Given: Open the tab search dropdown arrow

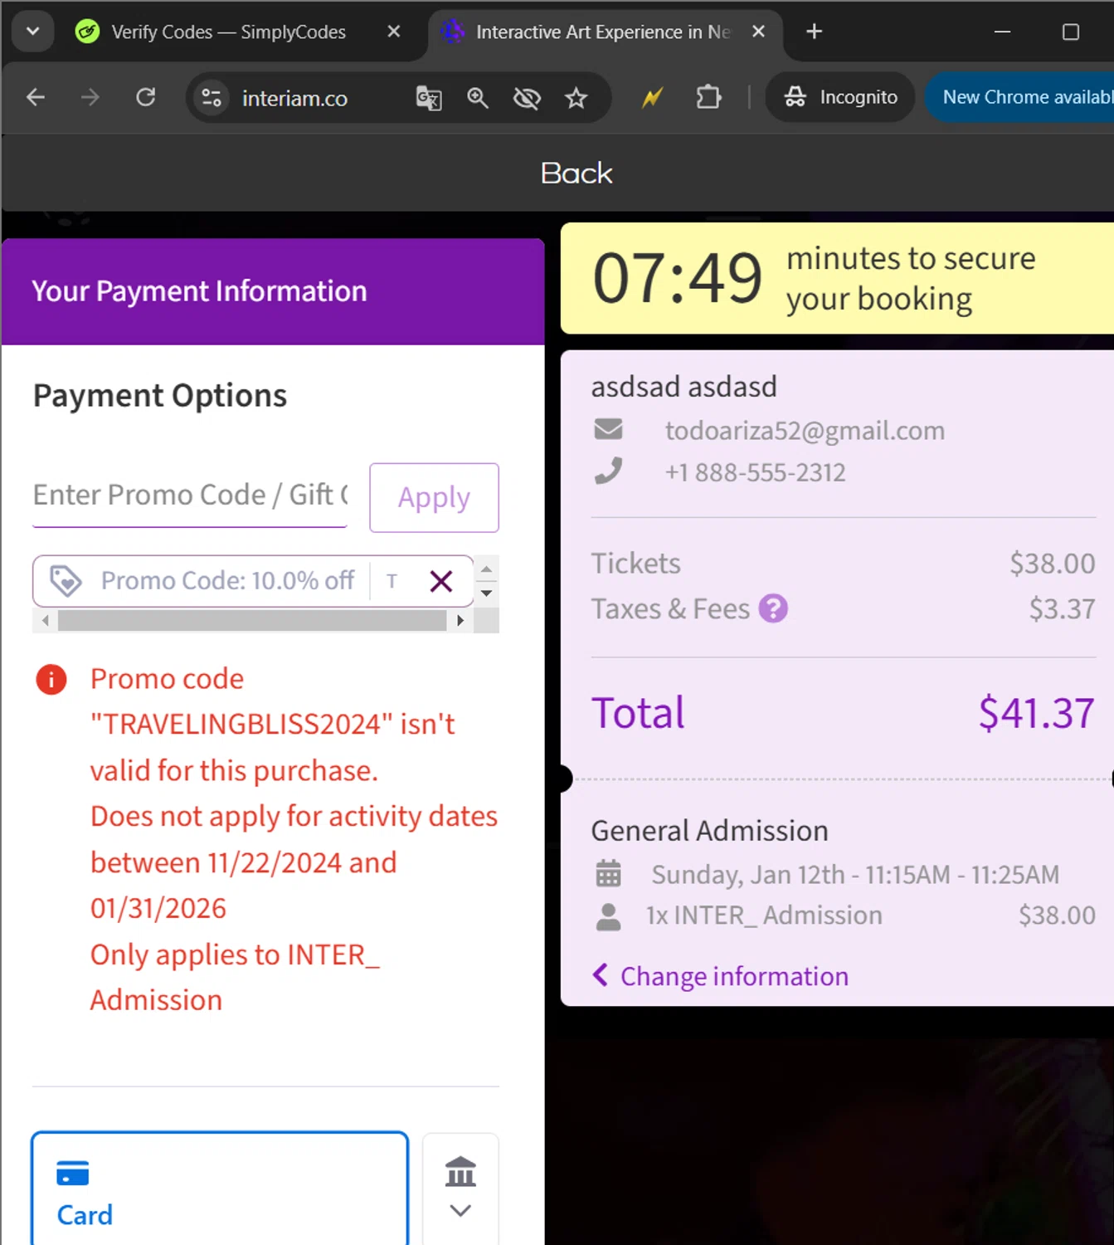Looking at the screenshot, I should 33,32.
